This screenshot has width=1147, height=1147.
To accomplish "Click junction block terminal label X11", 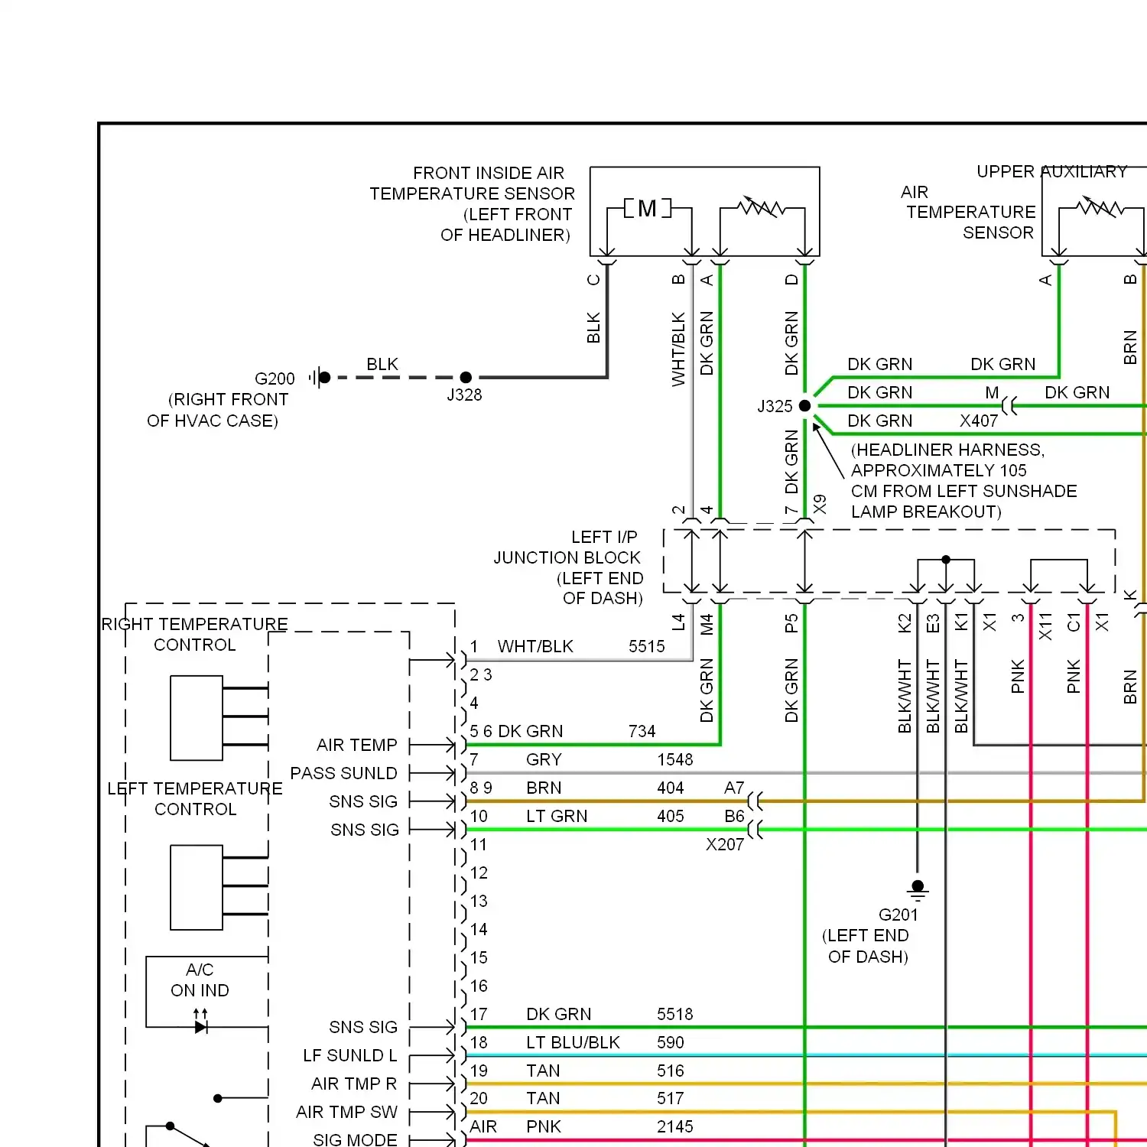I will pos(1046,625).
